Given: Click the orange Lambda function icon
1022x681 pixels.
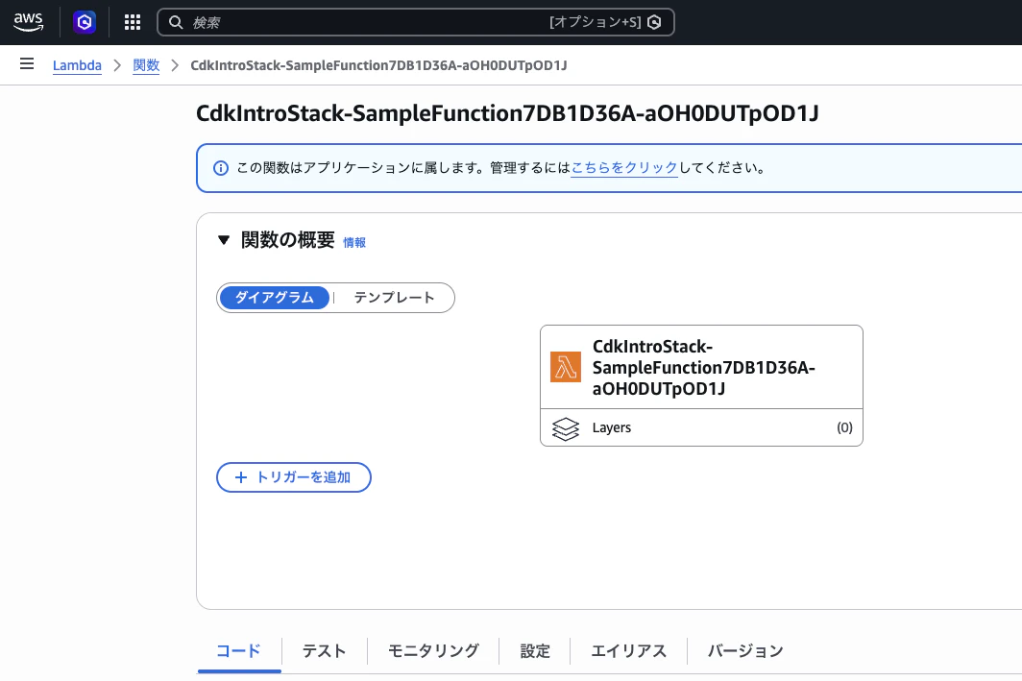Looking at the screenshot, I should click(565, 367).
